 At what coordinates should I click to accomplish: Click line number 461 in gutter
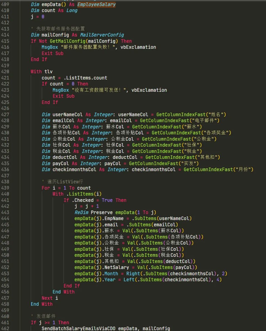(5, 322)
